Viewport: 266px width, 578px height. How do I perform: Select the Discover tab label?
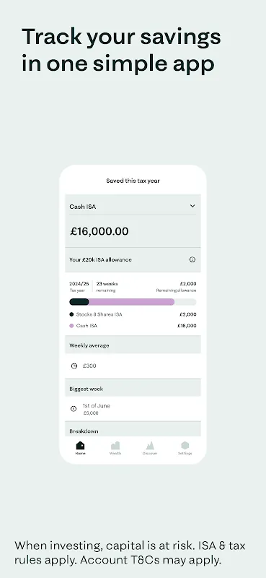coord(150,454)
